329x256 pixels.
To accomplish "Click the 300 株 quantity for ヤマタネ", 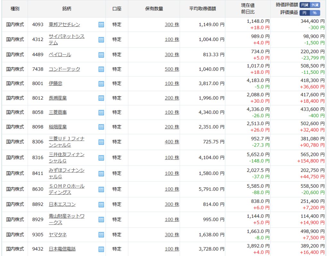I will pyautogui.click(x=172, y=235).
